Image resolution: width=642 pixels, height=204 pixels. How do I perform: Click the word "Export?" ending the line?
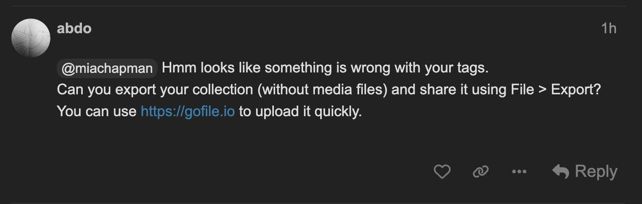pyautogui.click(x=575, y=89)
